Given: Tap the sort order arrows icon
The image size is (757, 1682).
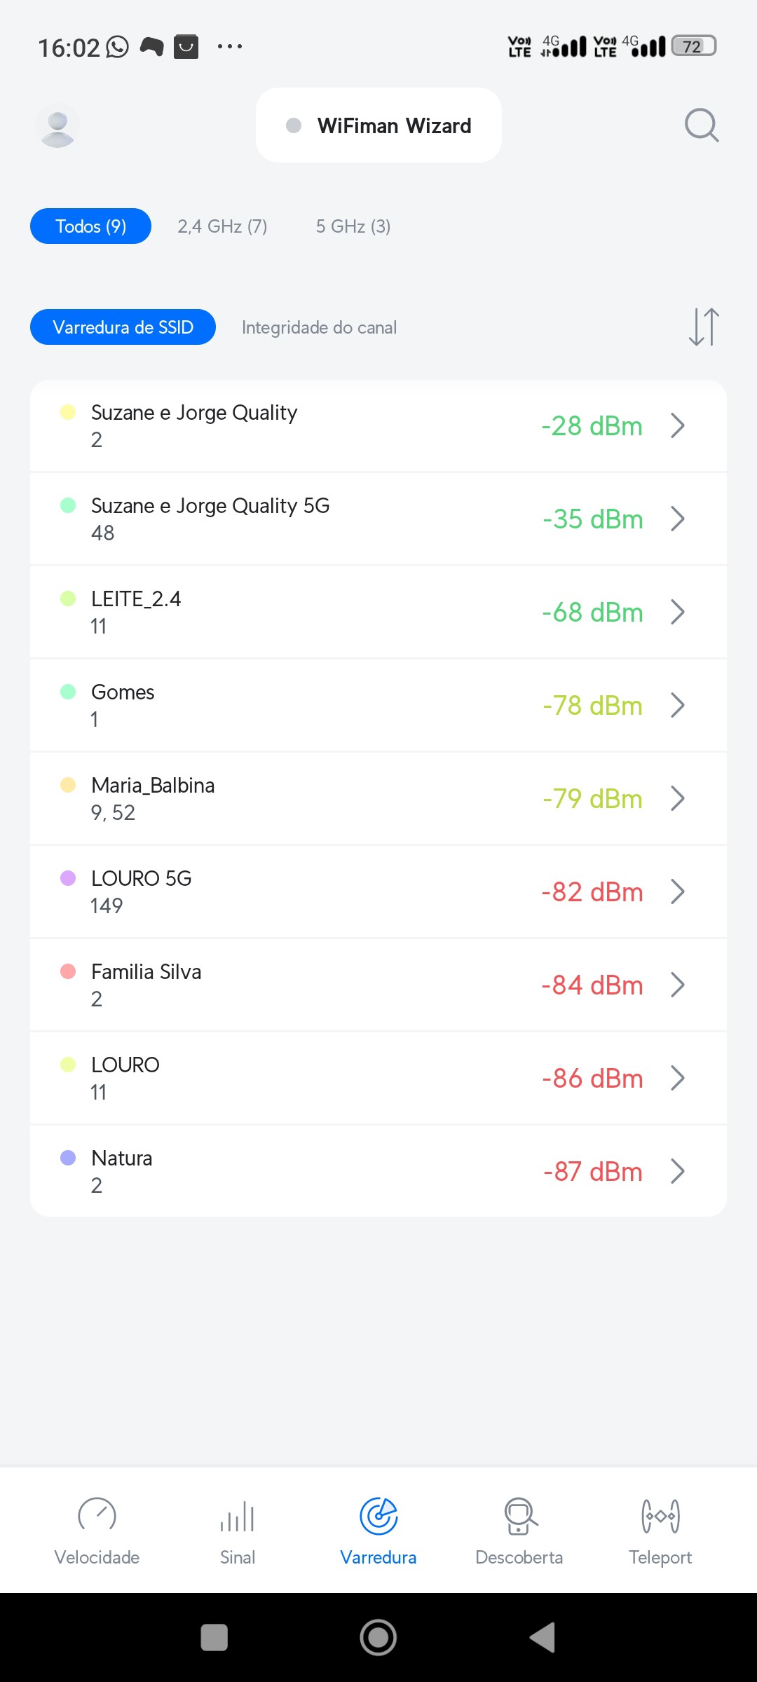Looking at the screenshot, I should (704, 327).
